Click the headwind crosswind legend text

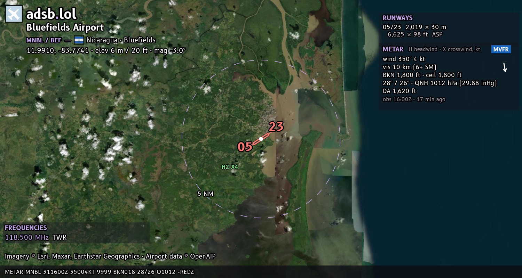click(x=444, y=49)
